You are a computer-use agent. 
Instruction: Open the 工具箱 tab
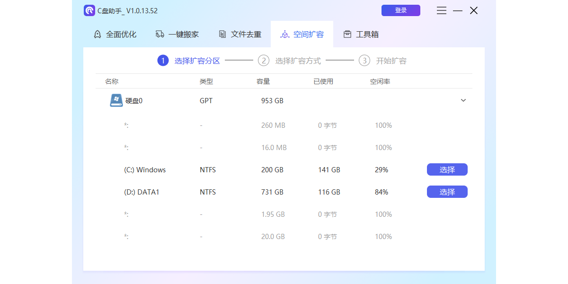click(367, 34)
